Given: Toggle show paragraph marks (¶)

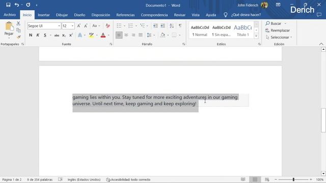Looking at the screenshot, I should pyautogui.click(x=180, y=26).
